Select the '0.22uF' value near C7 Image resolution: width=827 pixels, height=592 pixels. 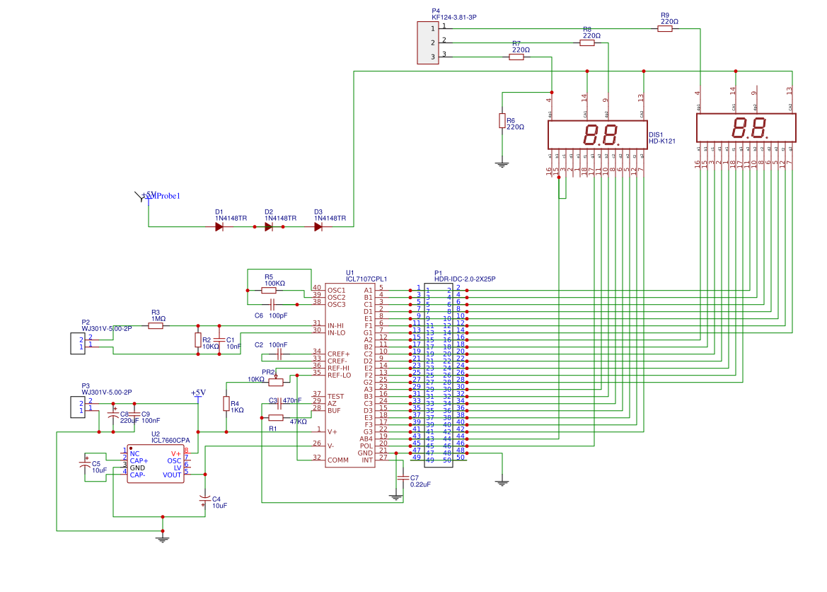[420, 484]
